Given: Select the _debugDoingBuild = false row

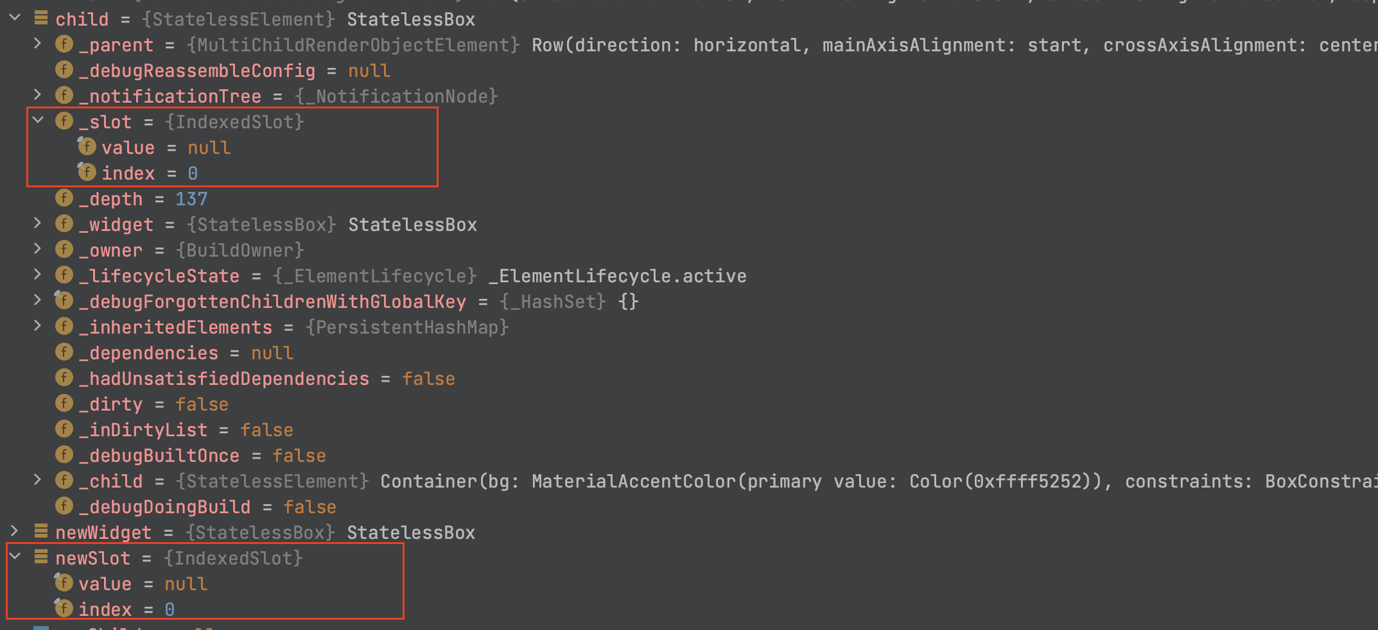Looking at the screenshot, I should 195,507.
